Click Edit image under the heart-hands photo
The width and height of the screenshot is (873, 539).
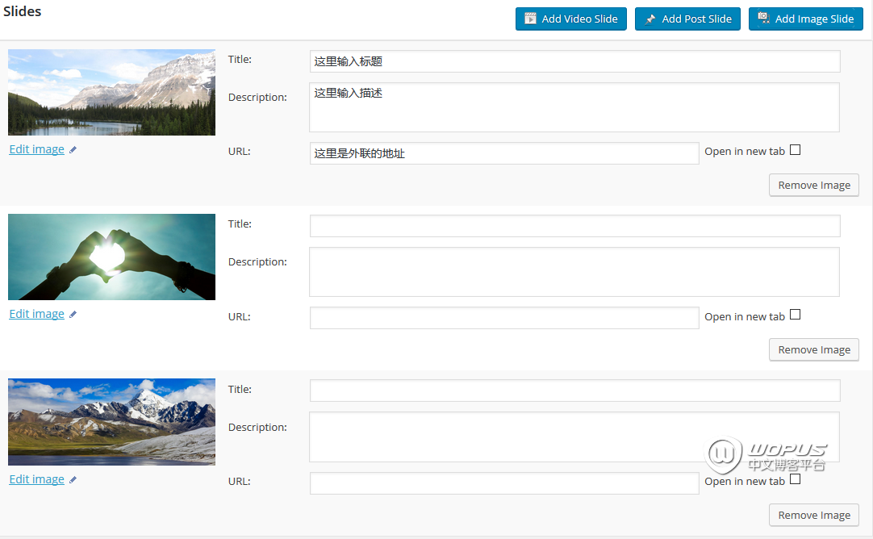(x=36, y=314)
